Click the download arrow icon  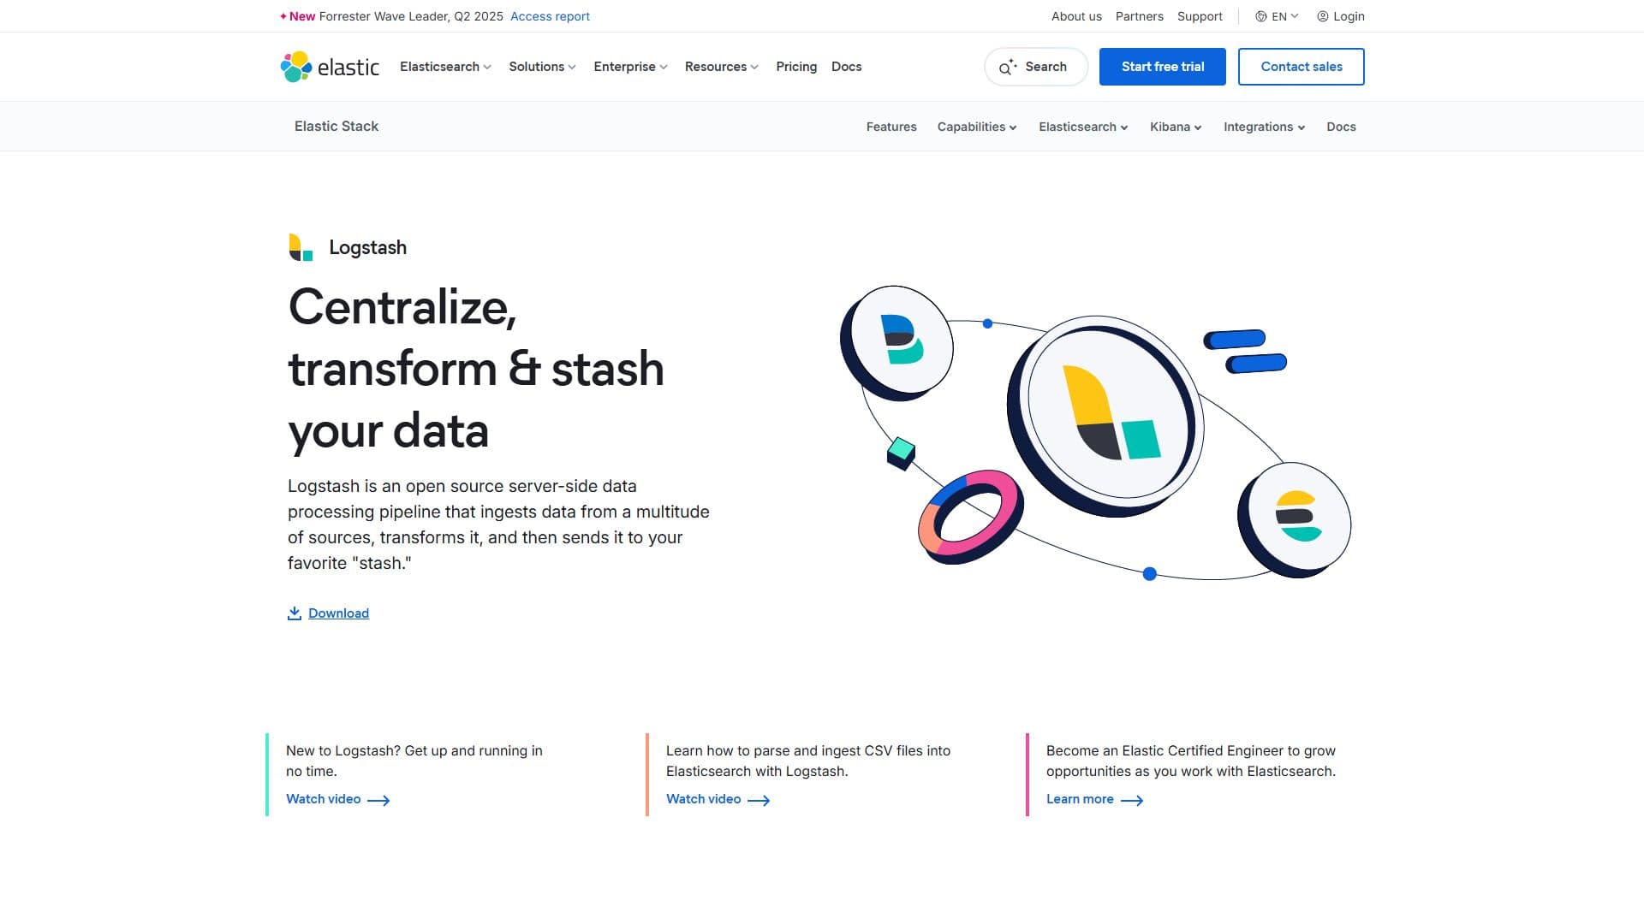[295, 613]
